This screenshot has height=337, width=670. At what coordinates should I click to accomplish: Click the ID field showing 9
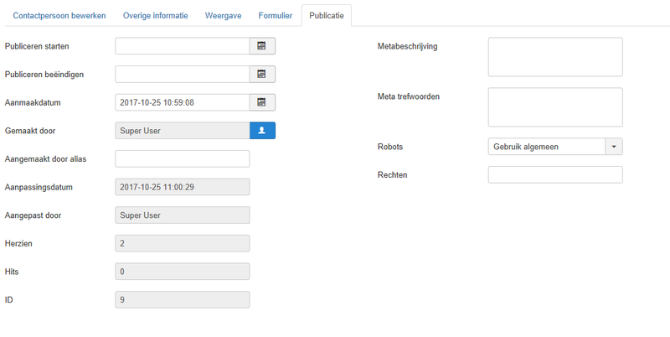(183, 300)
